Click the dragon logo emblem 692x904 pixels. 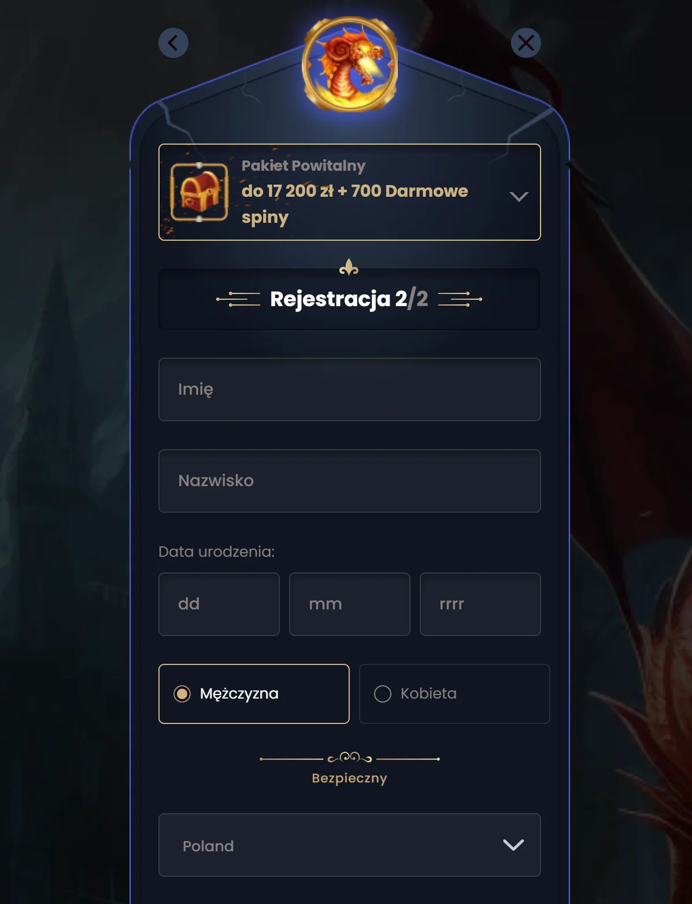coord(350,64)
